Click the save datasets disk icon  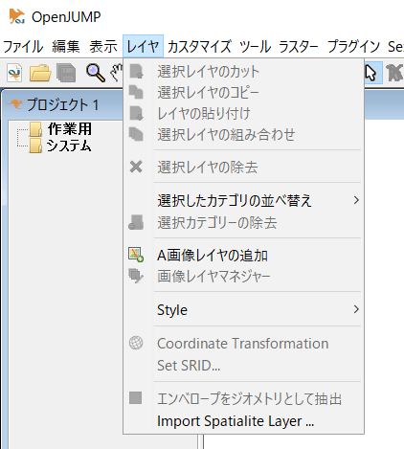click(66, 73)
